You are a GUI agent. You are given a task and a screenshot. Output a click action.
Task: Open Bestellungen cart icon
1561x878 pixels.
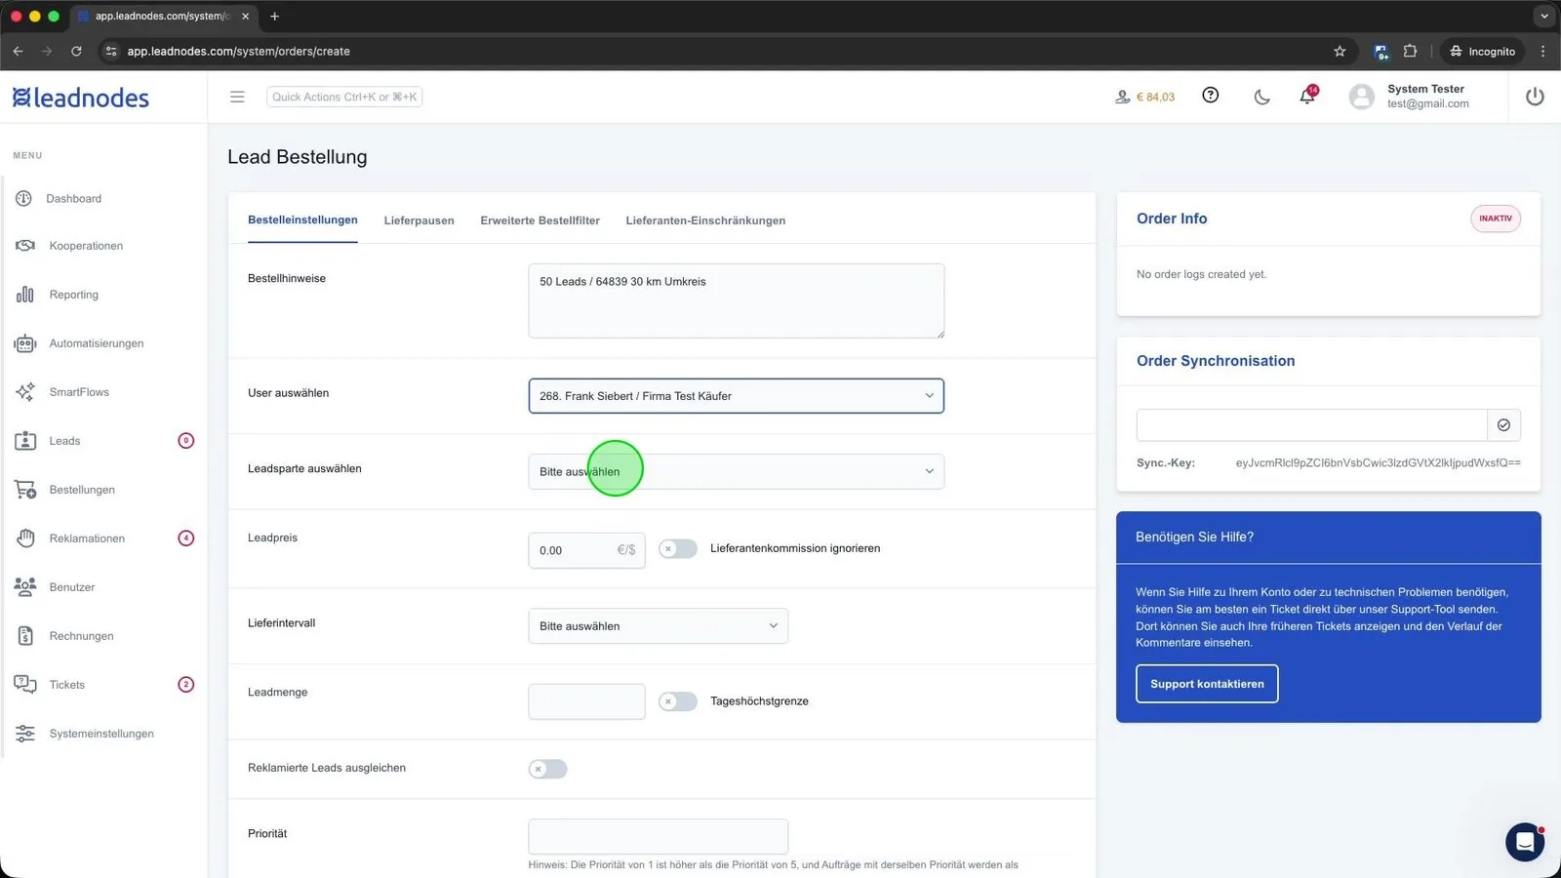[x=25, y=490]
